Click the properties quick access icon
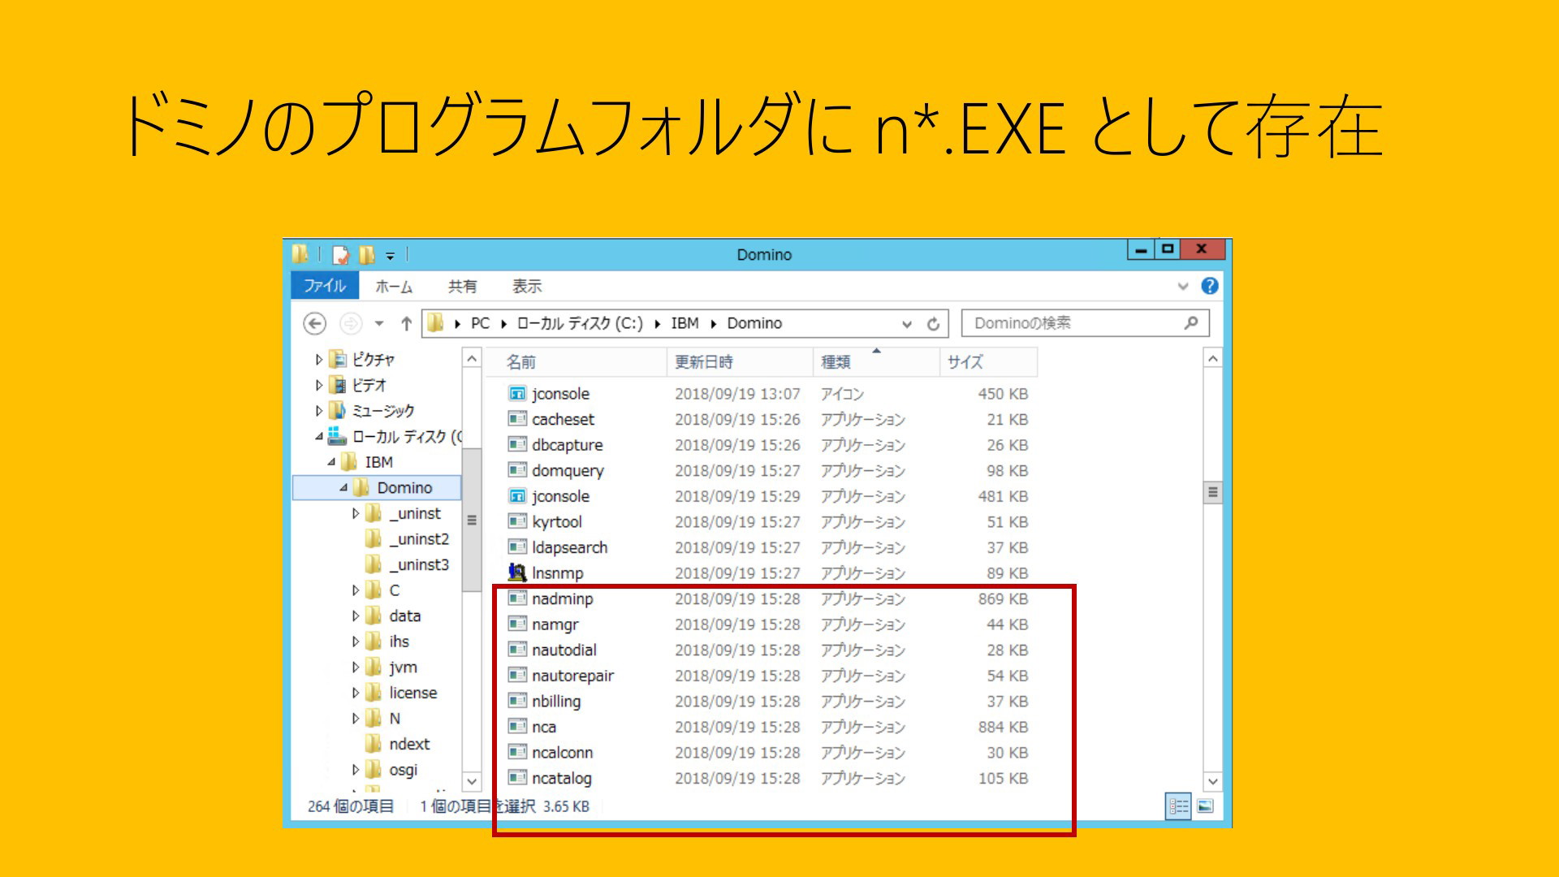Image resolution: width=1559 pixels, height=877 pixels. (341, 255)
